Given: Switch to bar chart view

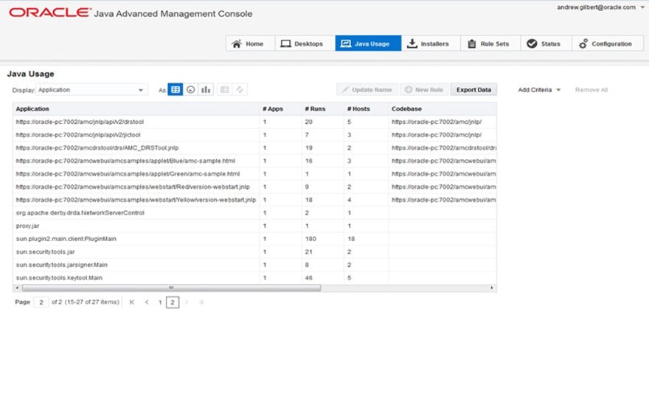Looking at the screenshot, I should 206,89.
